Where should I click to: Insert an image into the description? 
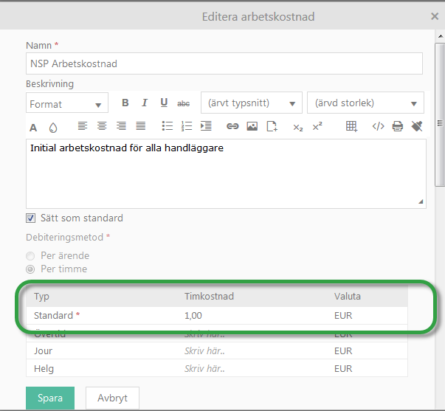pos(252,126)
